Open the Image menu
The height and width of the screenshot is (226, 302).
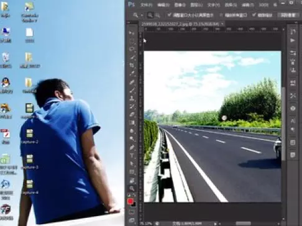pos(180,5)
